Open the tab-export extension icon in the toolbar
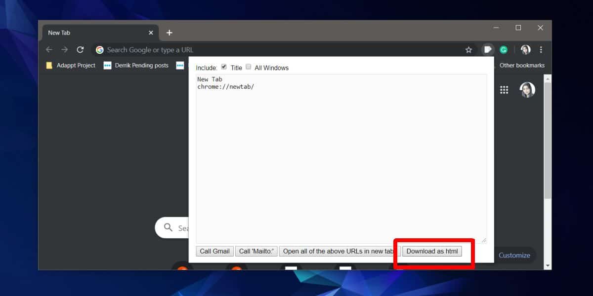Image resolution: width=593 pixels, height=296 pixels. tap(488, 49)
